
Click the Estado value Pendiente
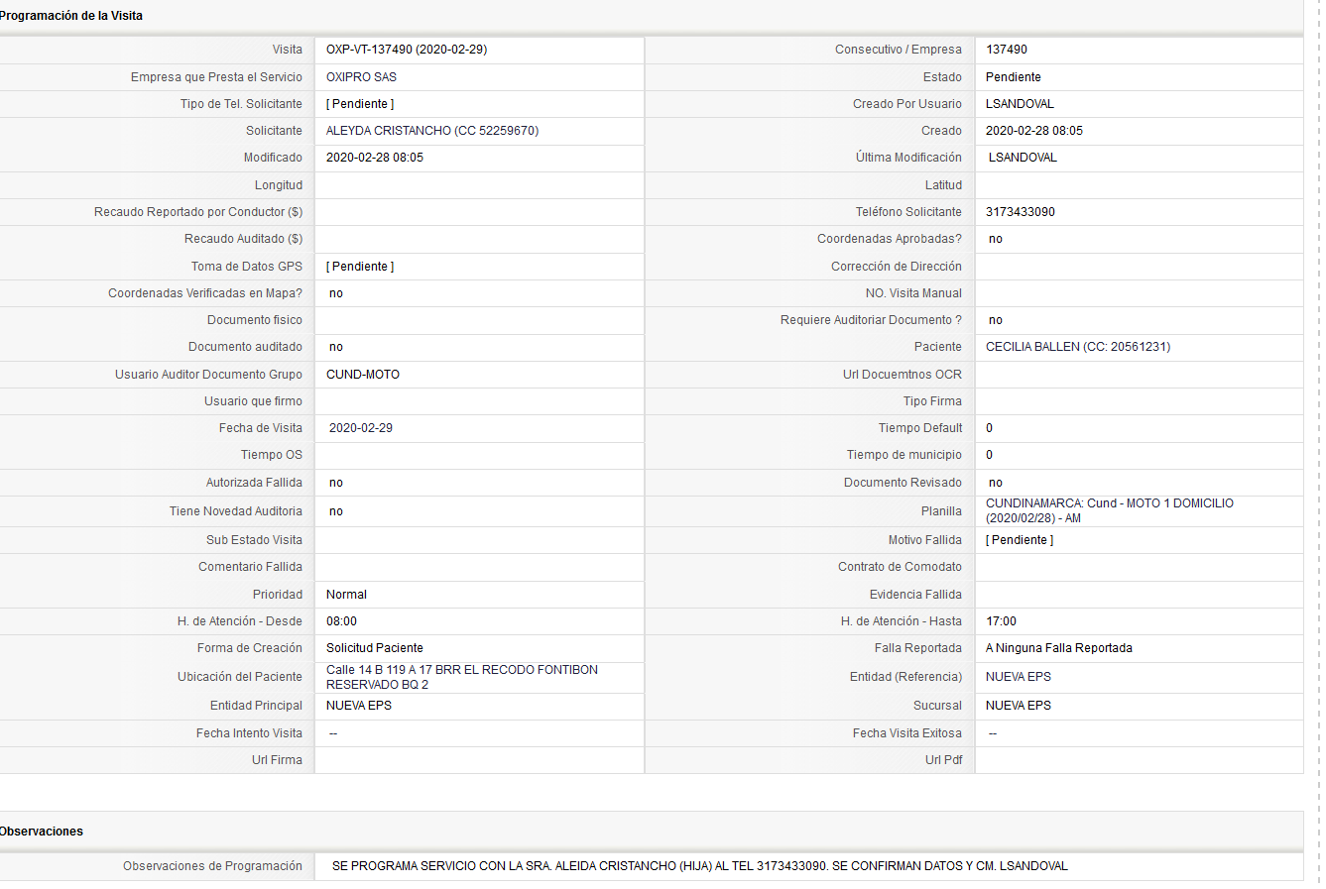tap(1014, 77)
